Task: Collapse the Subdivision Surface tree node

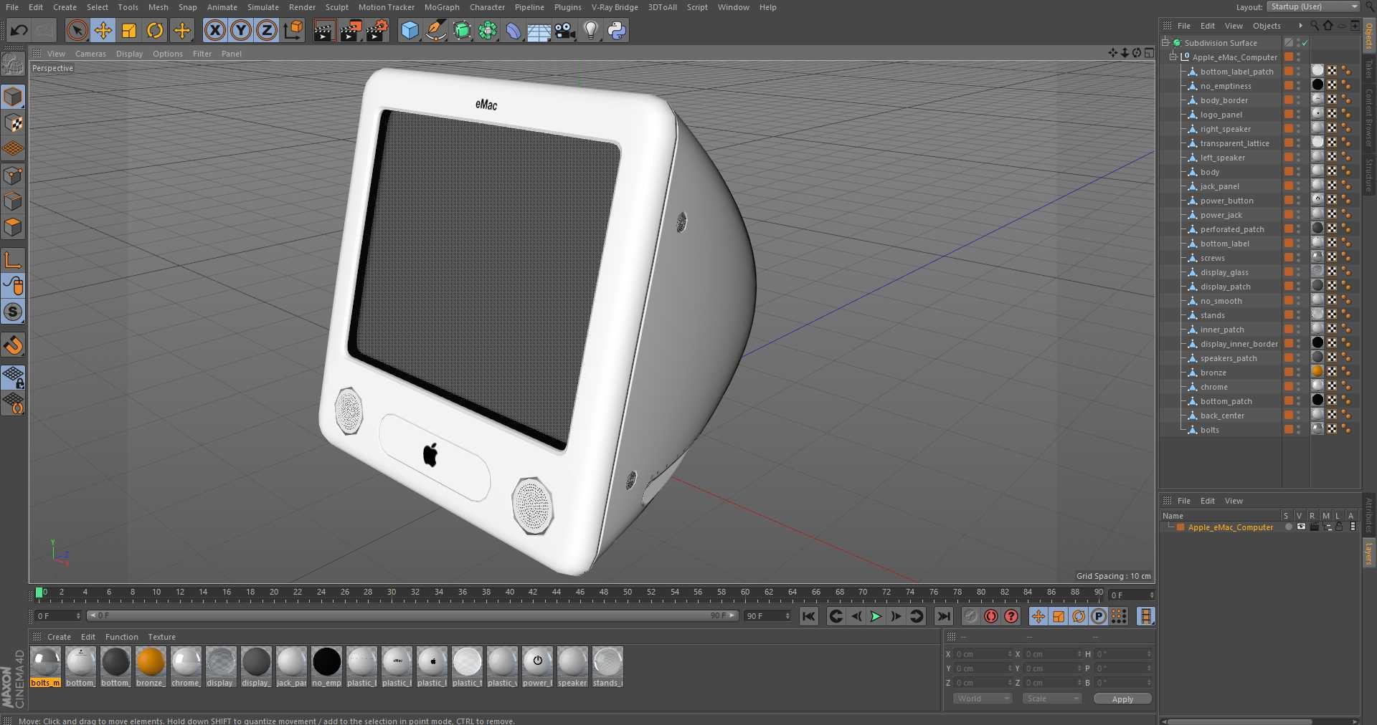Action: [1166, 42]
